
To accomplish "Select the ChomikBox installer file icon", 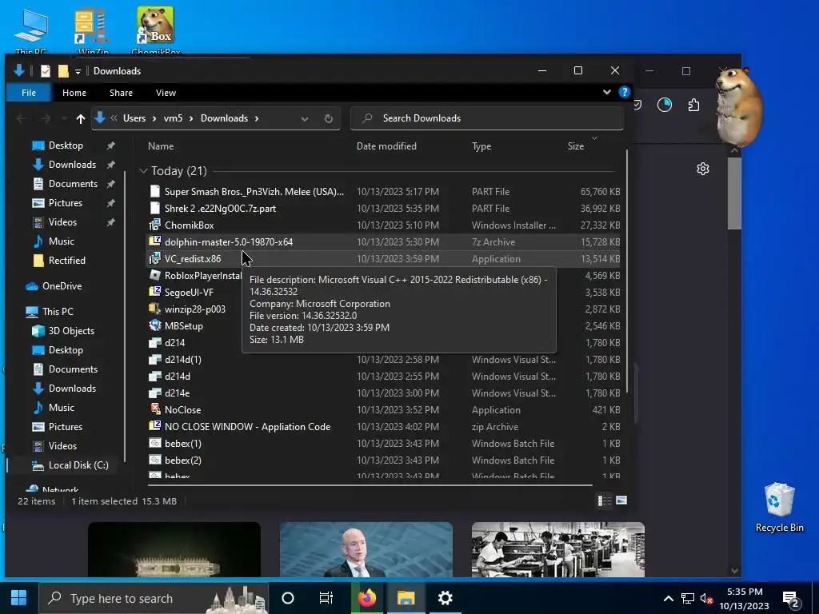I will pyautogui.click(x=154, y=225).
